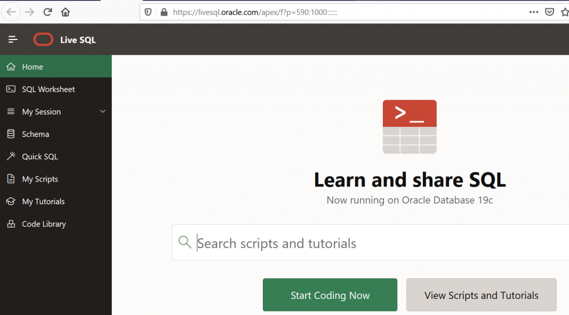The width and height of the screenshot is (569, 315).
Task: Click the My Scripts document icon
Action: pos(11,179)
